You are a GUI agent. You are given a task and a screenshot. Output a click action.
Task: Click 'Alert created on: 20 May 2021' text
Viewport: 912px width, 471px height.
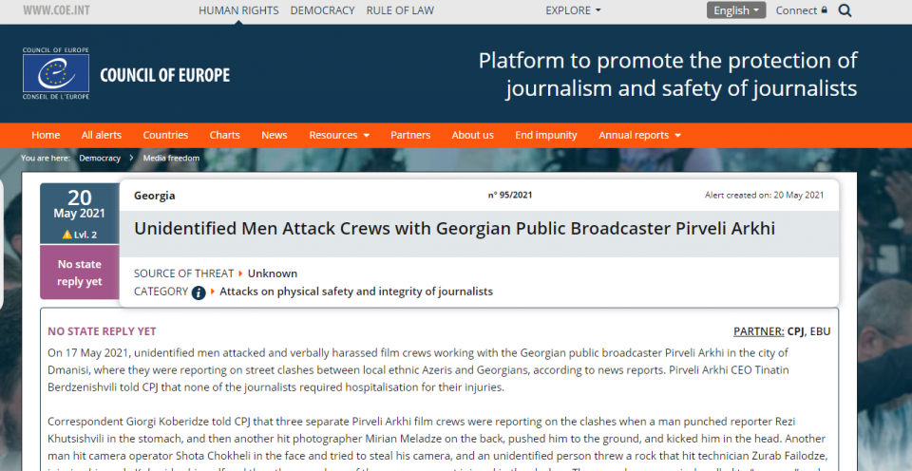coord(764,196)
